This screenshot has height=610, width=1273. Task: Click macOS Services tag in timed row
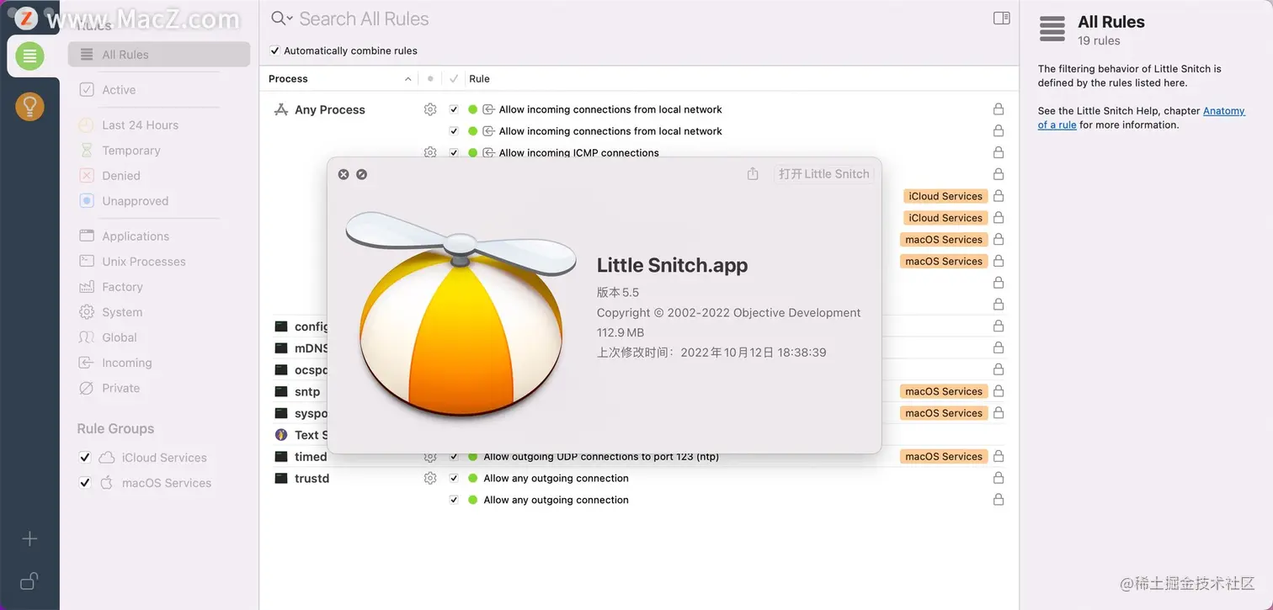944,456
